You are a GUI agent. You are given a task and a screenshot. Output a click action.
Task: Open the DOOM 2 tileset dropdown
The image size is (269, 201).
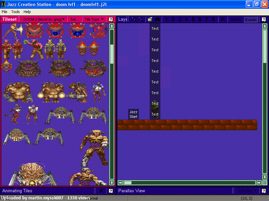[x=44, y=19]
